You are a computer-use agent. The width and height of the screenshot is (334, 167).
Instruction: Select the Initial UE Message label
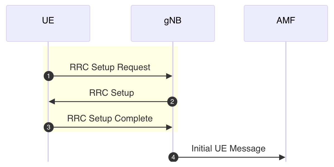[228, 148]
